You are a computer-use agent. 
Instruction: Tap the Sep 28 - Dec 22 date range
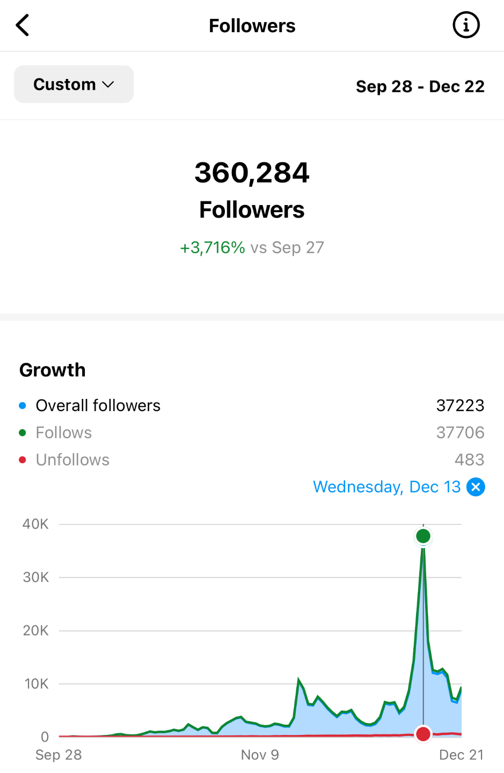[420, 86]
